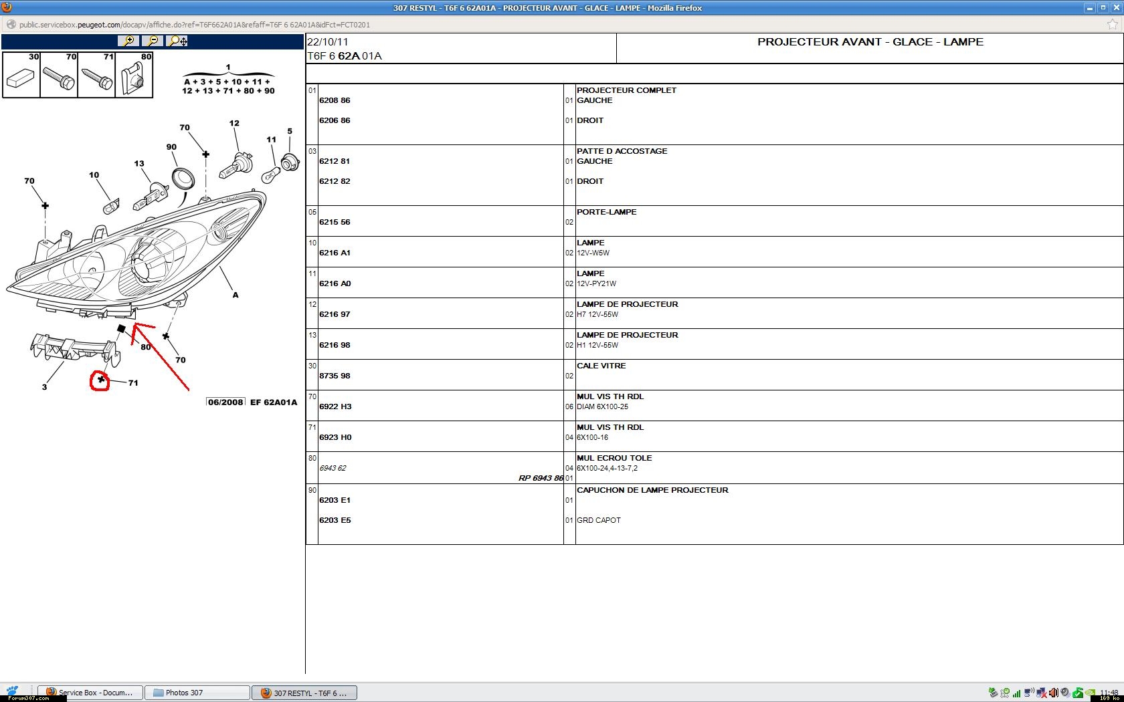The width and height of the screenshot is (1124, 702).
Task: Switch to Photos 307 folder in taskbar
Action: pyautogui.click(x=198, y=693)
